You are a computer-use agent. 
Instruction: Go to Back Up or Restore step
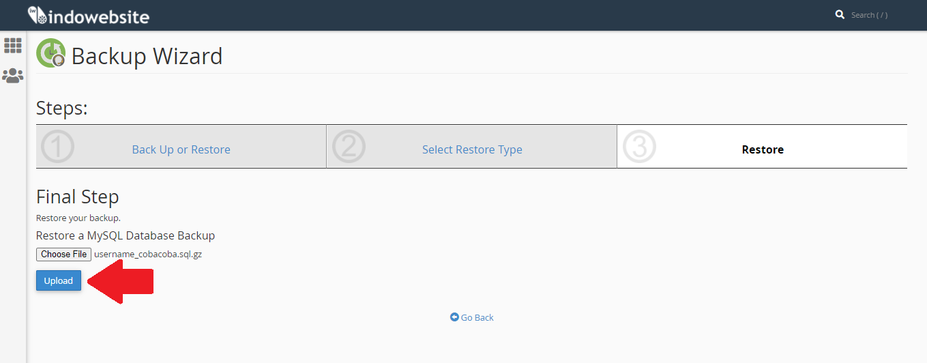(x=181, y=149)
